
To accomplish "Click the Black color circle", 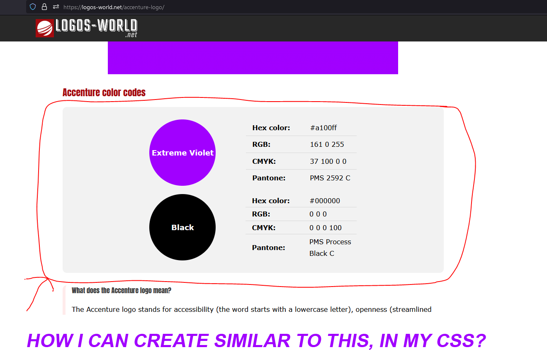I will 182,227.
